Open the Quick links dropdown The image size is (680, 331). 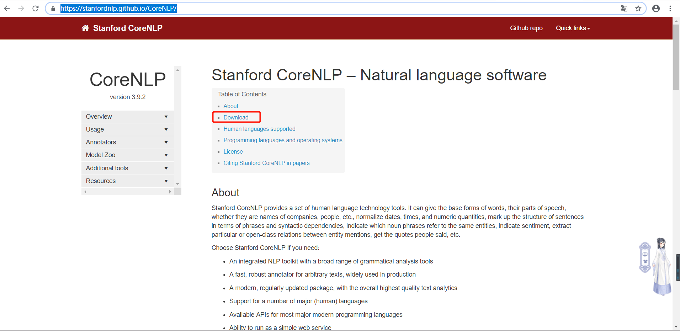coord(573,28)
